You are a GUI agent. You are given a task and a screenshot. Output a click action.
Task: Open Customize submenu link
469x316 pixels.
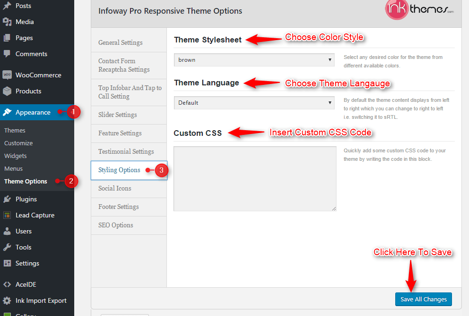pos(18,143)
